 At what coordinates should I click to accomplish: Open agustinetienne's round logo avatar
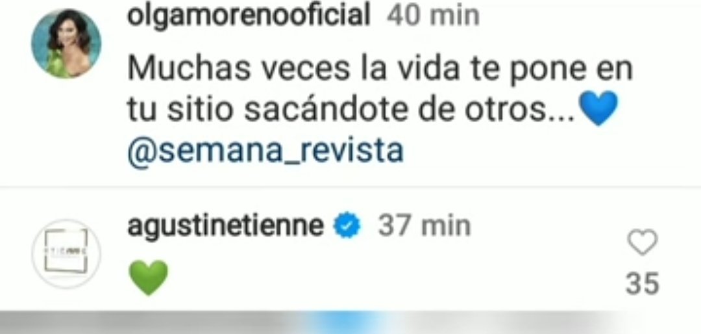[x=66, y=253]
